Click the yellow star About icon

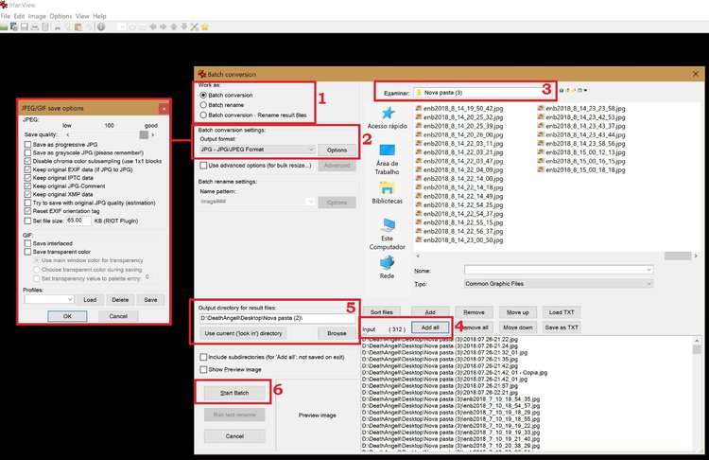pos(205,27)
